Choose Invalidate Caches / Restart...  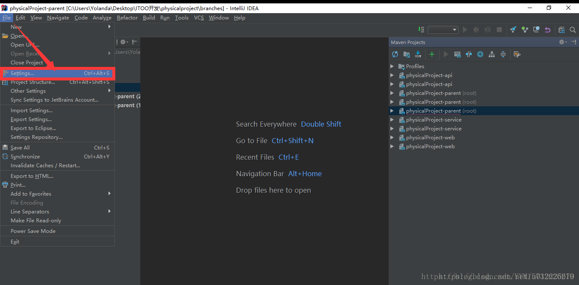point(58,166)
